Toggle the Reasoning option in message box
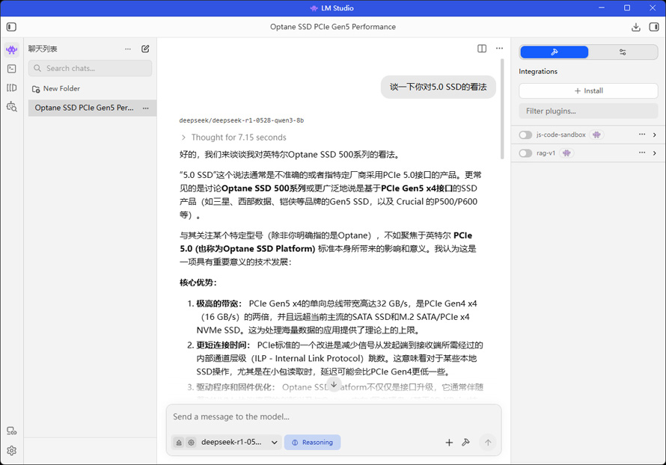The width and height of the screenshot is (666, 465). (x=312, y=443)
